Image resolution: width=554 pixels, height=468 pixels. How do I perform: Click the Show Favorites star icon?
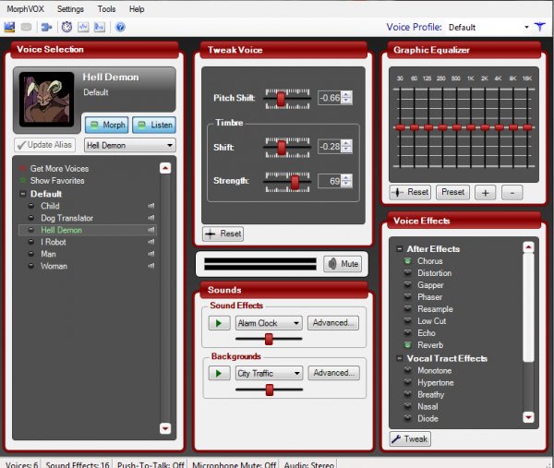coord(23,181)
